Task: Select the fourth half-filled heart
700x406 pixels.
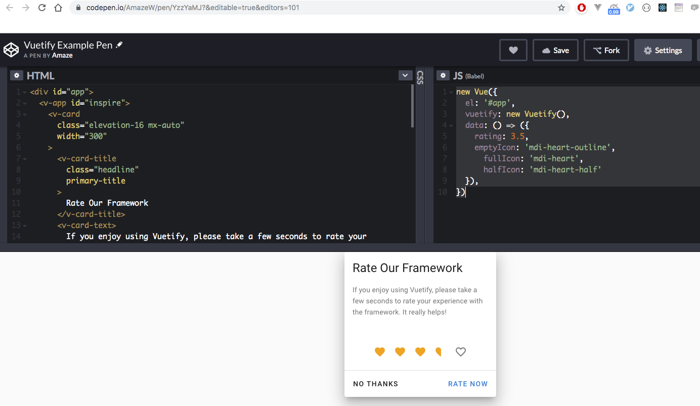Action: (x=439, y=352)
